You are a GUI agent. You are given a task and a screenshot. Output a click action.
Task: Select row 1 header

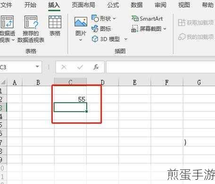pos(3,90)
